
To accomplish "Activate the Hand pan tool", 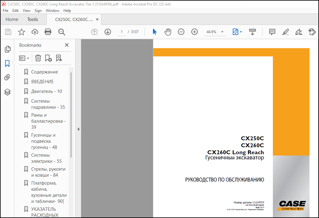I will coord(168,32).
